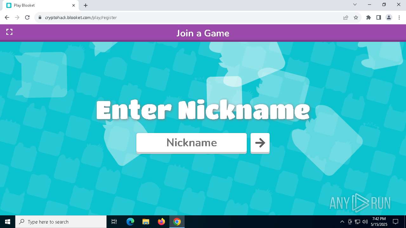Submit nickname with arrow button
This screenshot has height=228, width=406.
pos(260,143)
